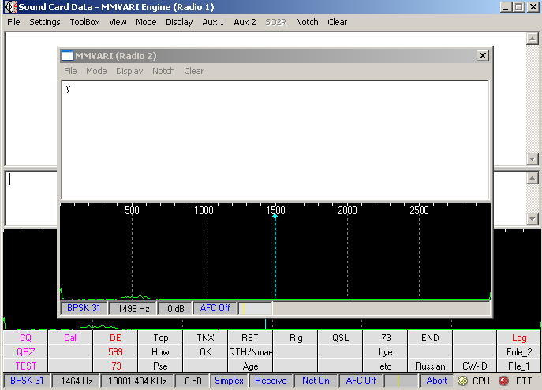
Task: Click the CW-ID macro button
Action: 475,366
